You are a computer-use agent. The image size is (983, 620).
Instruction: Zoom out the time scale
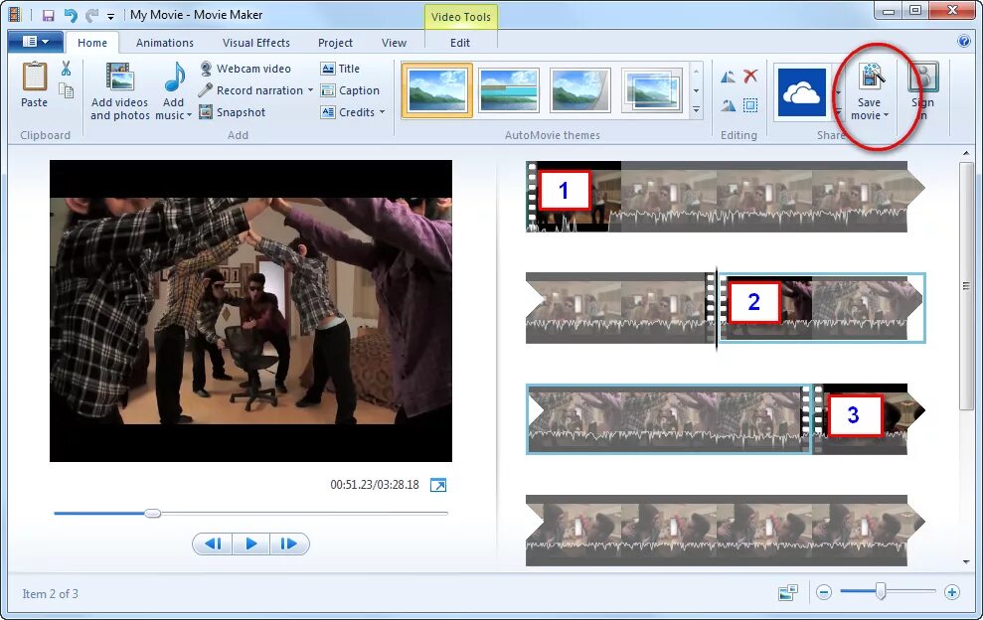pos(824,592)
